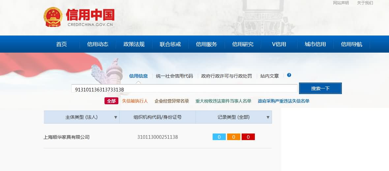The height and width of the screenshot is (171, 389).
Task: Select the red 全部 filter tag
Action: pyautogui.click(x=111, y=101)
